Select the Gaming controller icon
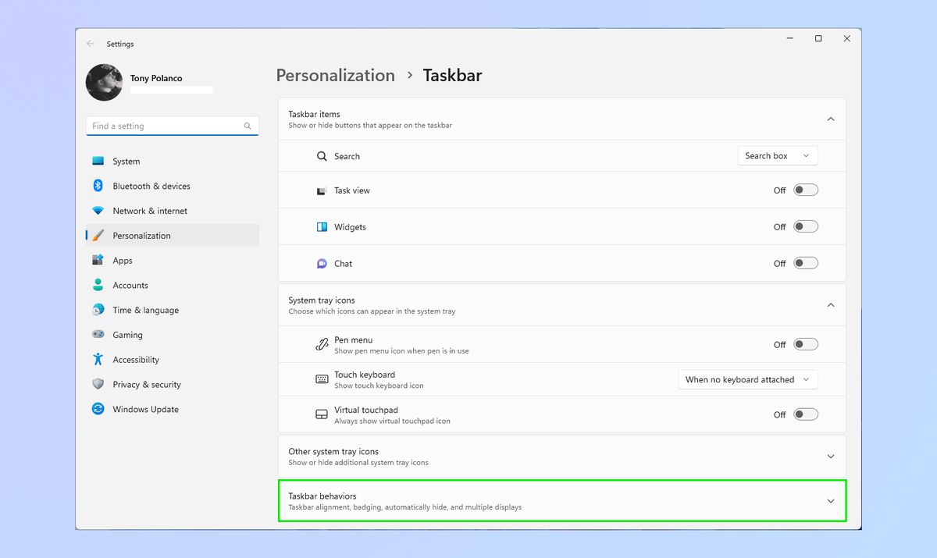The height and width of the screenshot is (558, 937). 98,334
